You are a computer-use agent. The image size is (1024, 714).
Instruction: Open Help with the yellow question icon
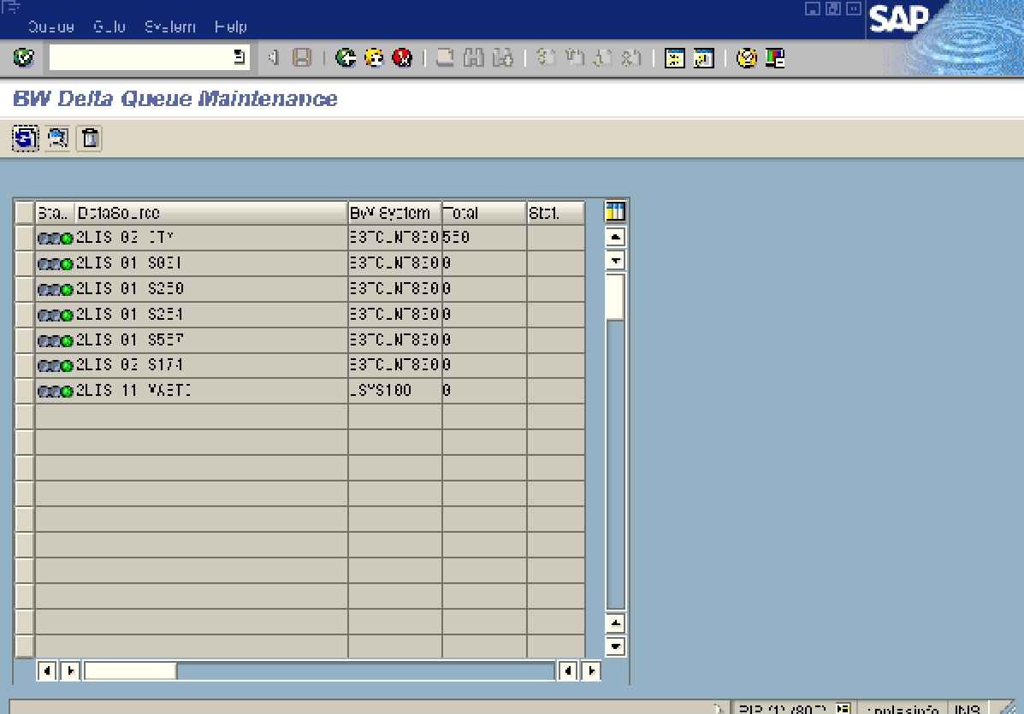coord(747,57)
